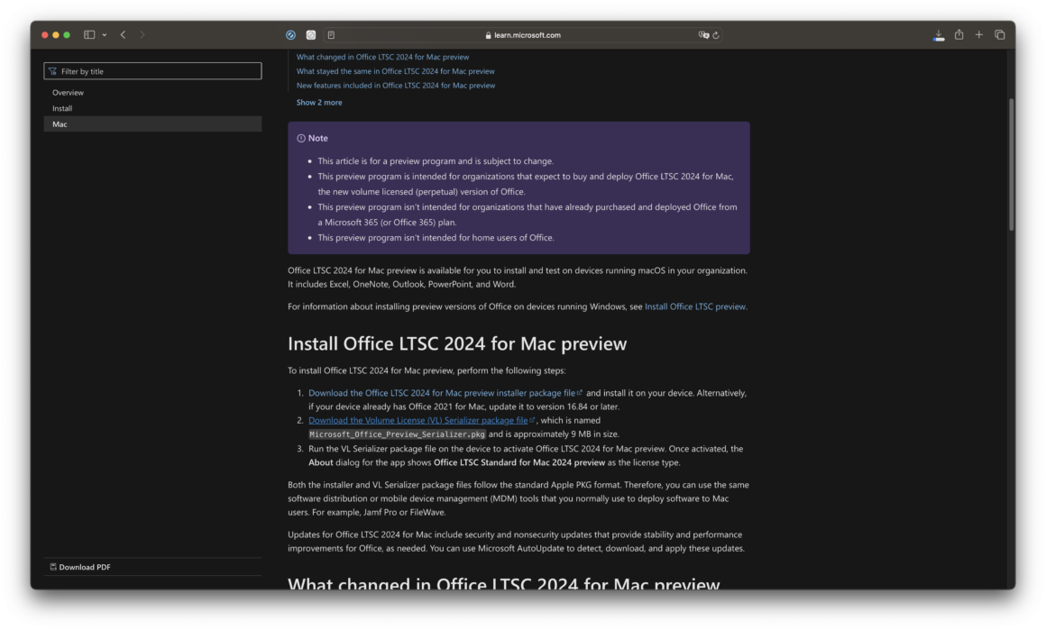Click the 'Office LTSC Standard for Mac 2024 preview' bold text

pyautogui.click(x=519, y=462)
